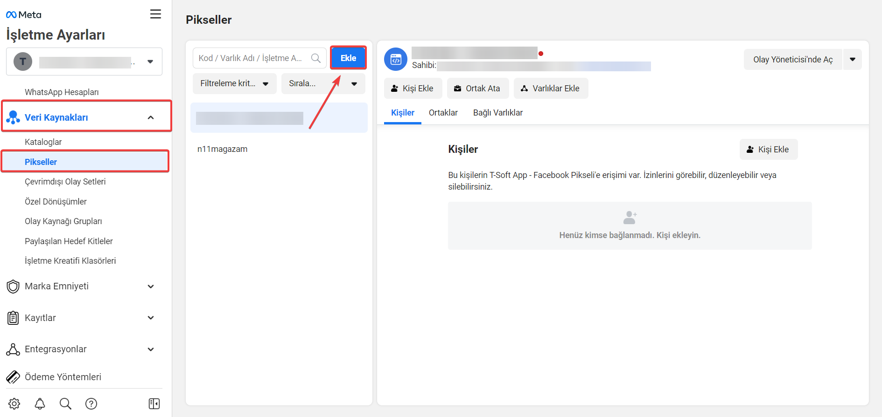Expand the Marka Emniyeti section
This screenshot has height=417, width=882.
[151, 287]
